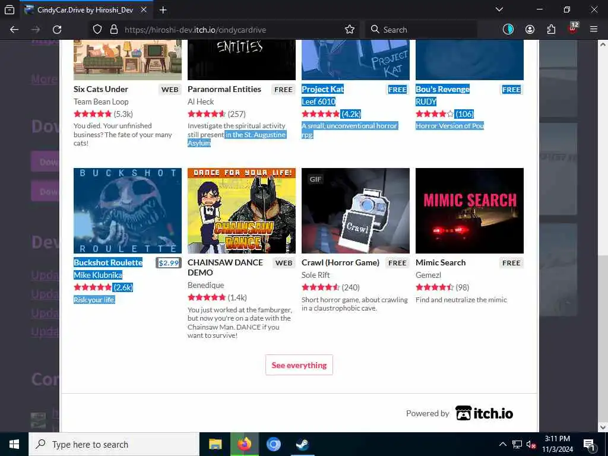This screenshot has width=608, height=456.
Task: Click the browser Search field
Action: (x=421, y=30)
